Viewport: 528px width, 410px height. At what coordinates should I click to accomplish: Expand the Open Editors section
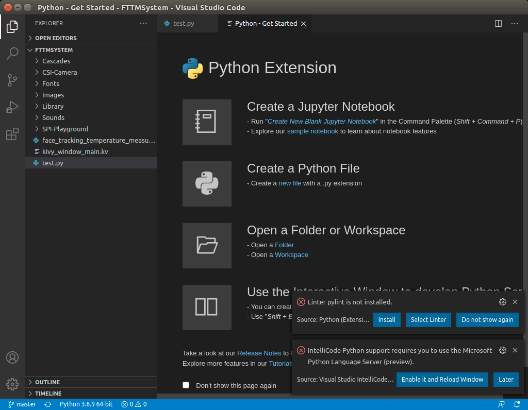point(91,38)
